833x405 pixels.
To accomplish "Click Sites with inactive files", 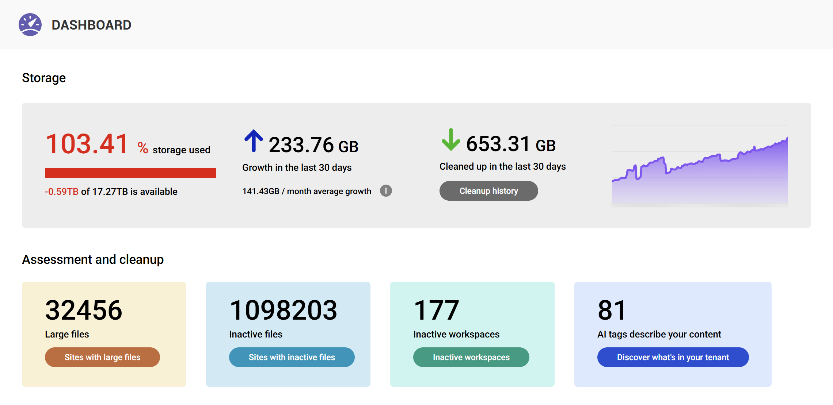I will [x=292, y=357].
